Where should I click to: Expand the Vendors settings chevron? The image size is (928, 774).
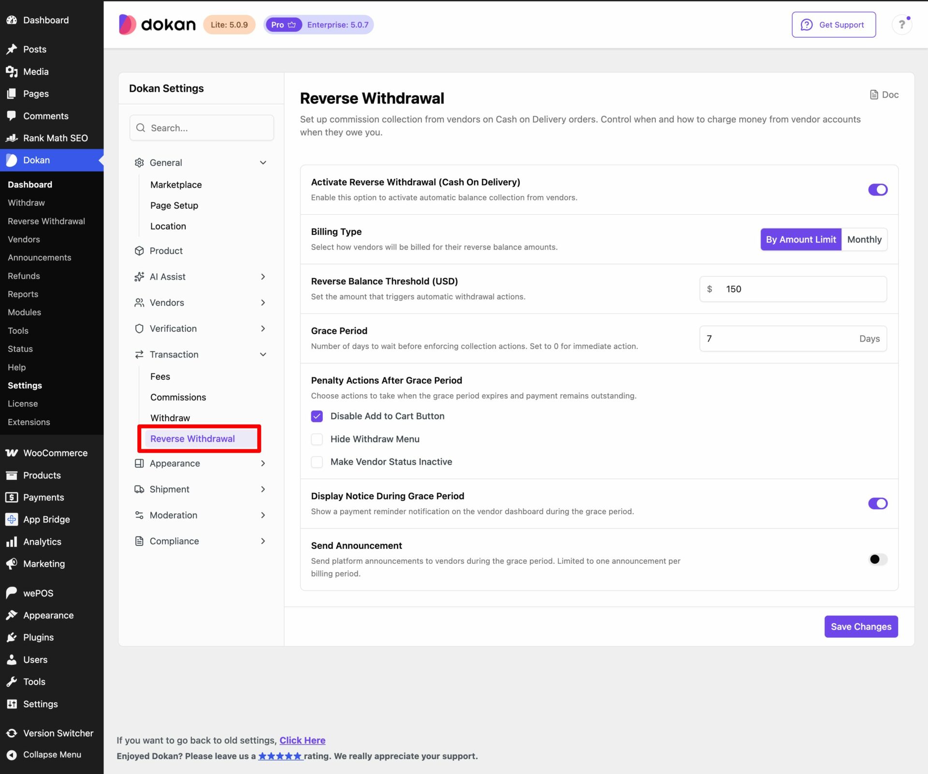263,302
